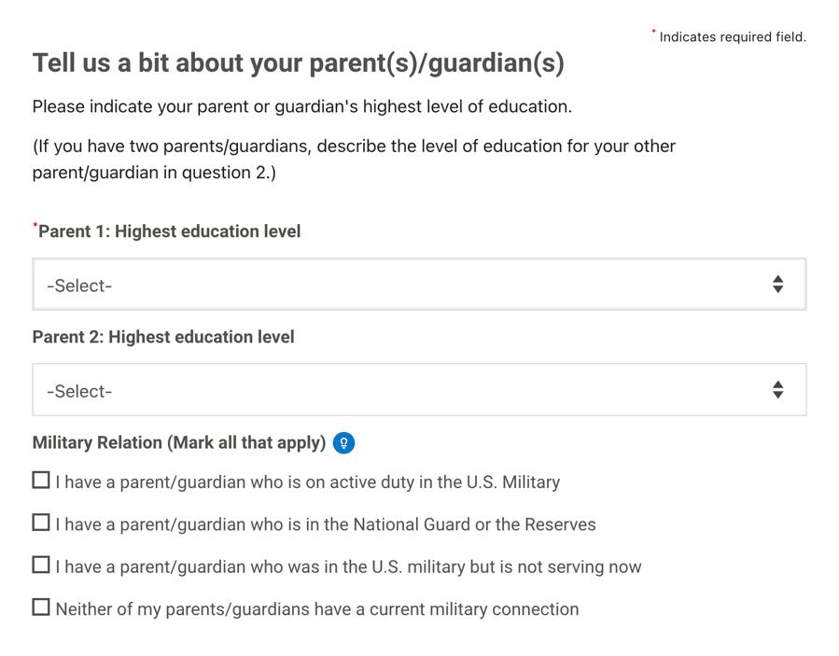
Task: Click the Military Relation (Mark all that apply) label
Action: 178,442
